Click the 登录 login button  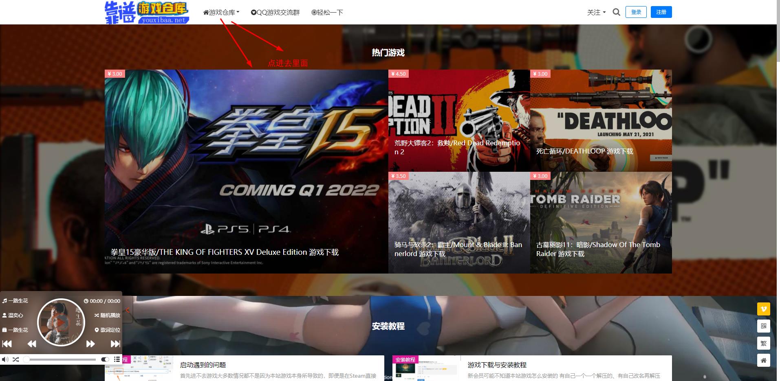pos(636,12)
